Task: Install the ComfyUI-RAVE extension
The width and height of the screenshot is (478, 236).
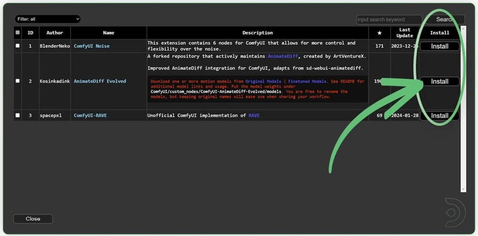Action: 439,116
